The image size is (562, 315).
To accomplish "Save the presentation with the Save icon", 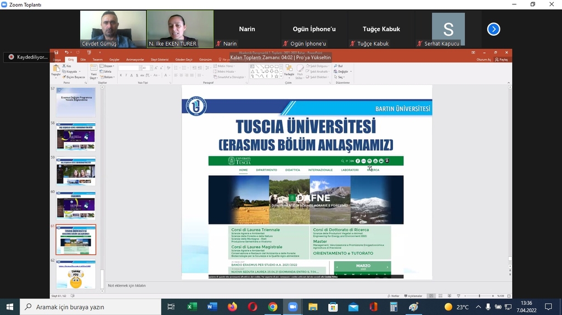I will pos(57,52).
